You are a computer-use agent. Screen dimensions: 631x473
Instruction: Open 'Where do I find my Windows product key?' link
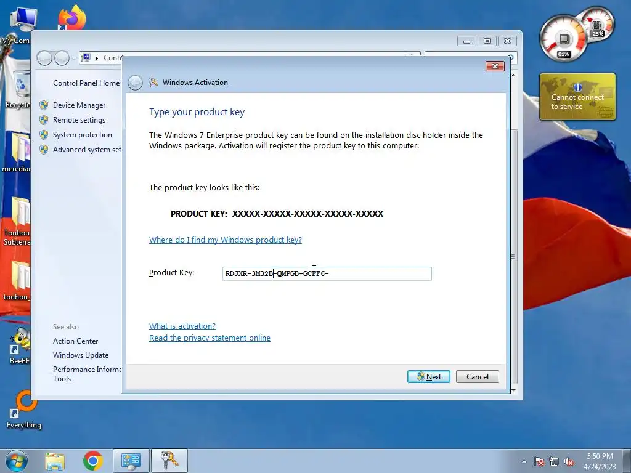click(x=226, y=240)
